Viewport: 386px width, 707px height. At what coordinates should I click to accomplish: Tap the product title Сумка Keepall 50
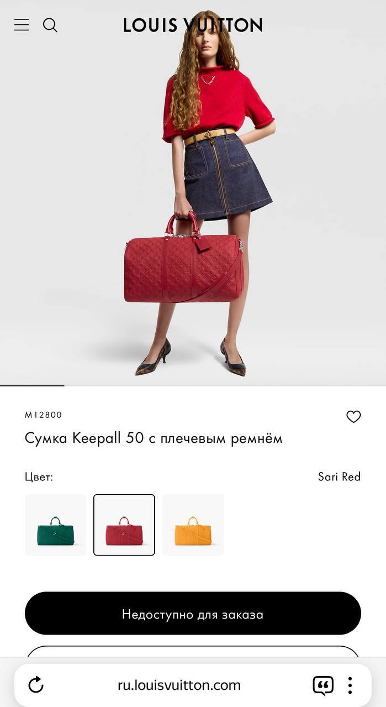click(154, 438)
